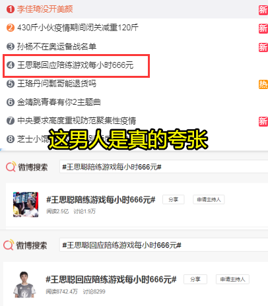Click the orange 热 tag beside 王珞丹问瓢哥能退货吗
Viewport: 268px width, 306px height.
point(263,84)
